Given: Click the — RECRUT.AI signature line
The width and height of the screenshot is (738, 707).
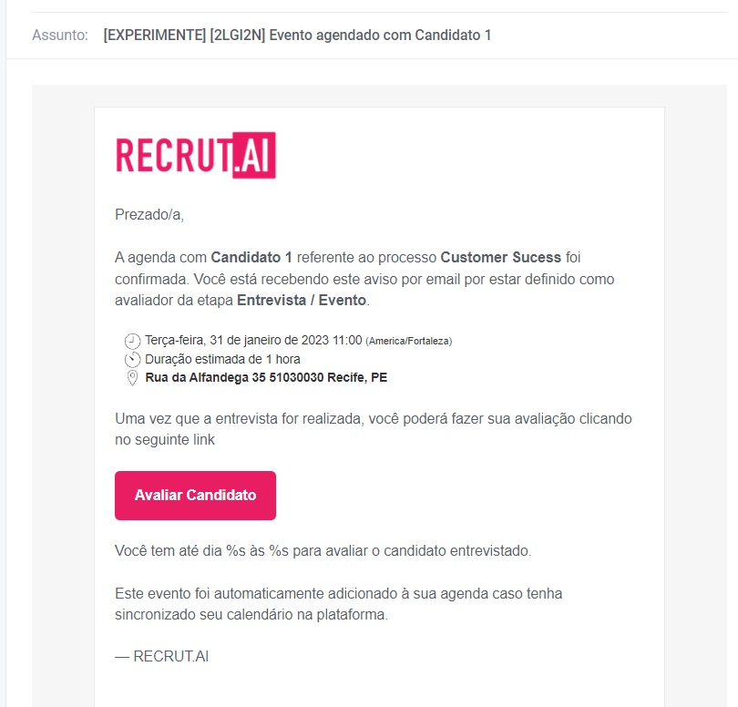Looking at the screenshot, I should [x=162, y=656].
